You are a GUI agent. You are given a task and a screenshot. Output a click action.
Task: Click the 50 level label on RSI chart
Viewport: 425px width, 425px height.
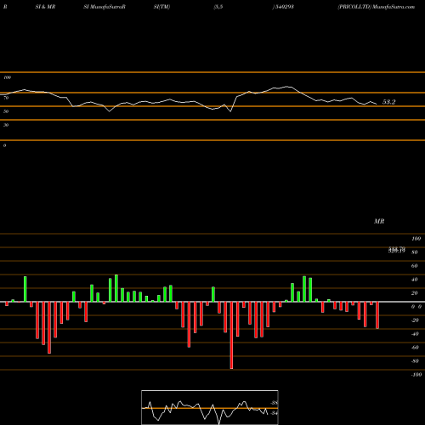pyautogui.click(x=6, y=111)
